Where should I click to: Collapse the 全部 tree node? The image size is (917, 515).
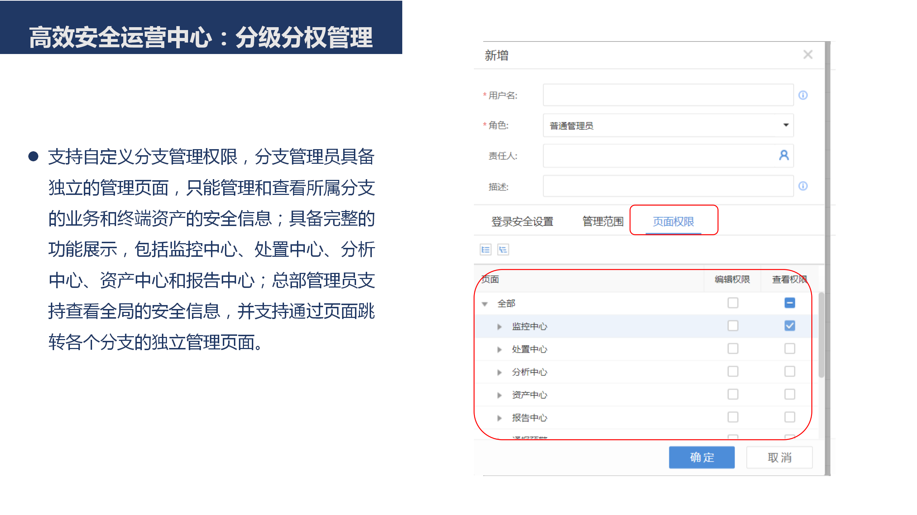[x=485, y=304]
